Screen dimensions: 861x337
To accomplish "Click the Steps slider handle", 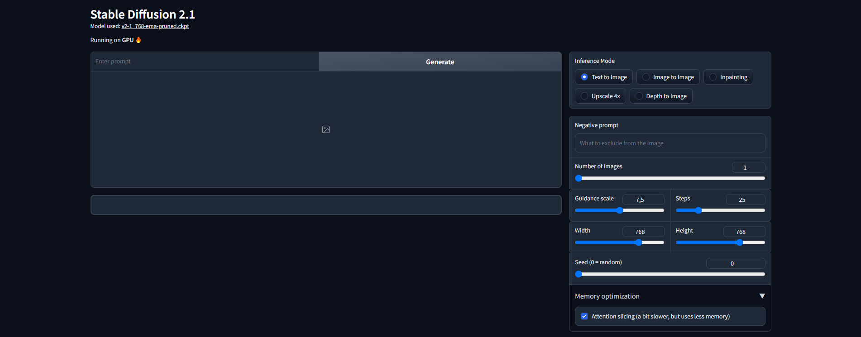I will [698, 210].
